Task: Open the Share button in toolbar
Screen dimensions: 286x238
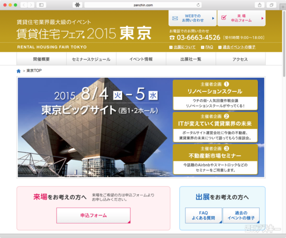Action: [260, 5]
